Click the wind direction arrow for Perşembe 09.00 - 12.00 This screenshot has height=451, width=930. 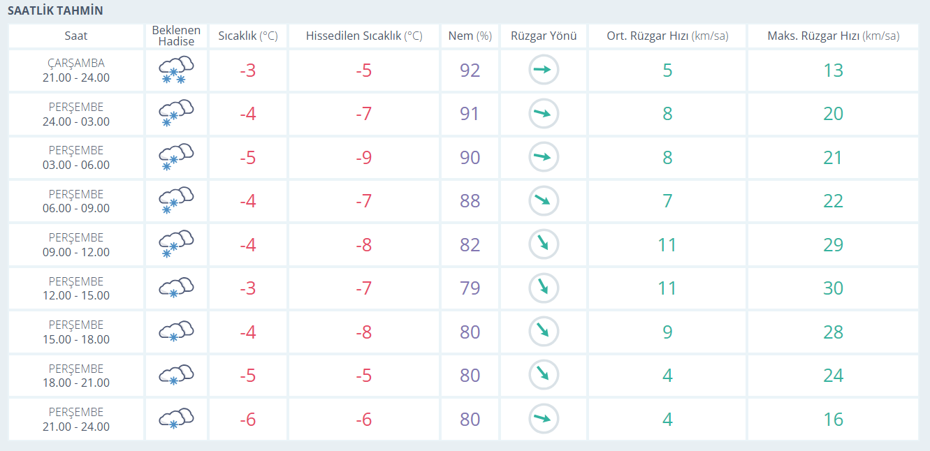click(544, 244)
